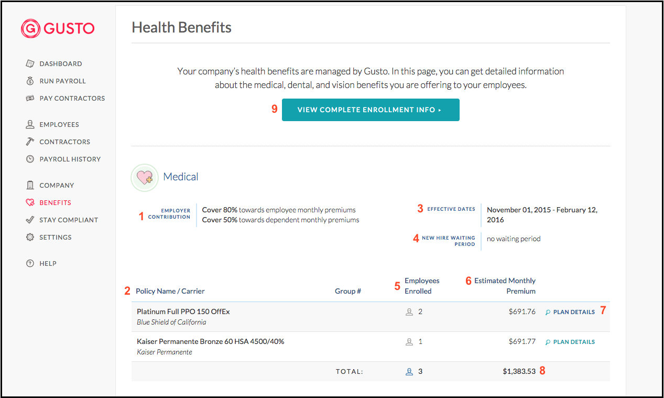This screenshot has width=664, height=398.
Task: Click the Company building icon
Action: [x=30, y=185]
